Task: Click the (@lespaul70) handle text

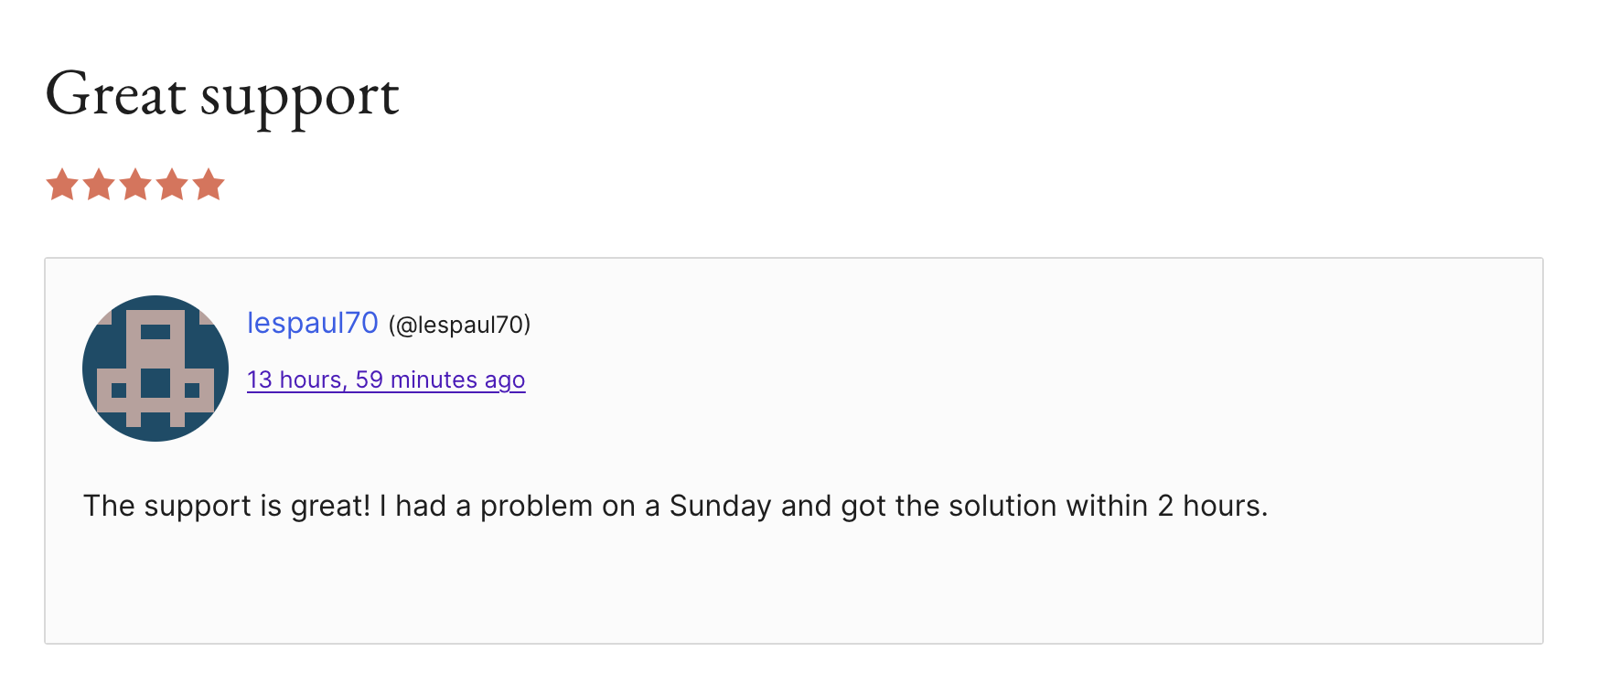Action: tap(459, 326)
